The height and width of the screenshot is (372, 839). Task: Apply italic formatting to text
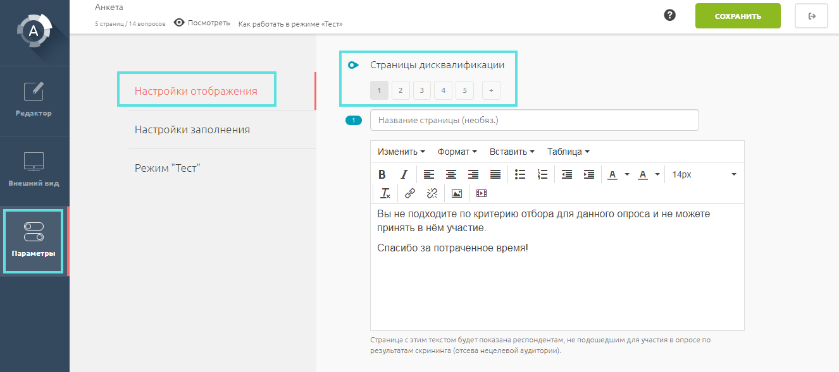click(404, 175)
